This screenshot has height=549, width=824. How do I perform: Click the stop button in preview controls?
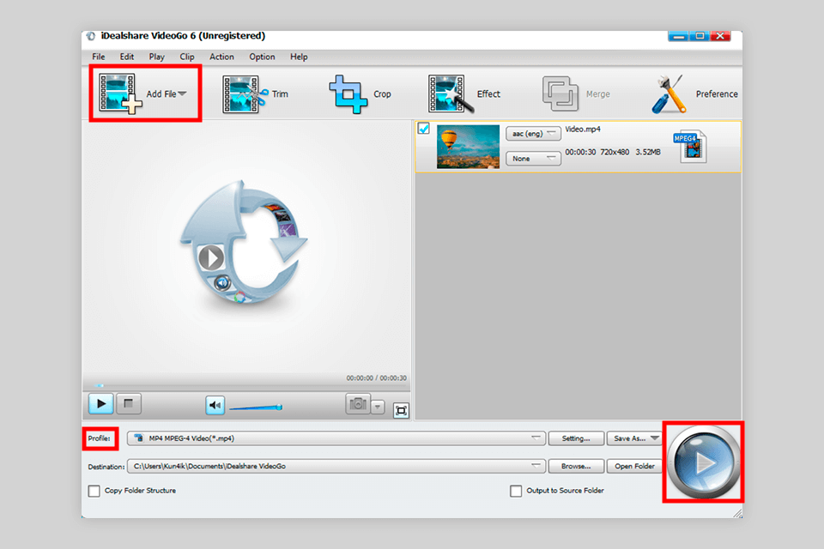tap(128, 404)
